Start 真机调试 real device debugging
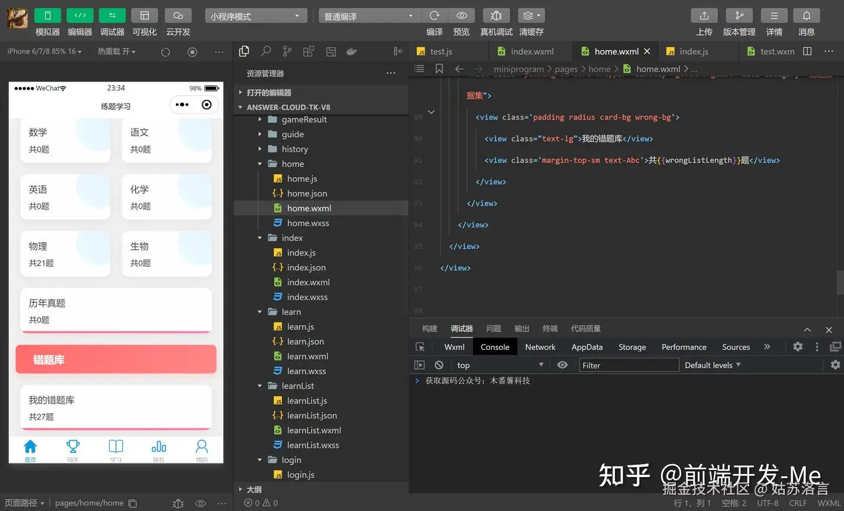Screen dimensions: 844x511 (x=496, y=16)
